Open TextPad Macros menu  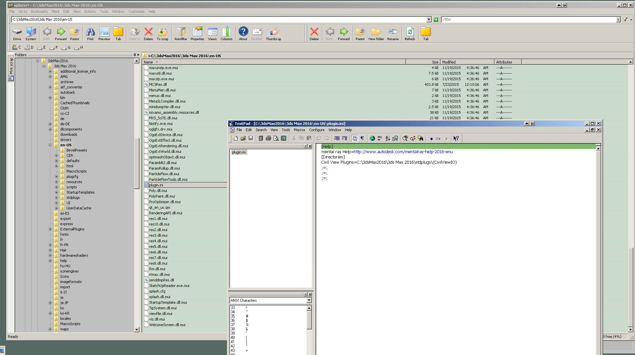click(x=299, y=130)
